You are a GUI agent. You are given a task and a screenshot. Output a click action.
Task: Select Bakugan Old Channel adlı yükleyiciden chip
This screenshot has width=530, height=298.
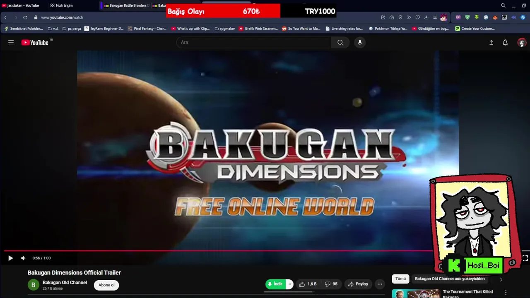[450, 279]
